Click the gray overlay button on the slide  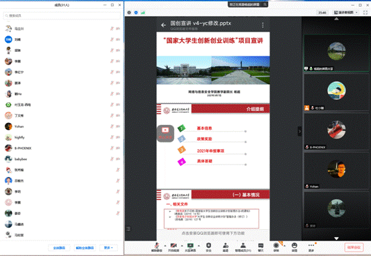point(165,134)
